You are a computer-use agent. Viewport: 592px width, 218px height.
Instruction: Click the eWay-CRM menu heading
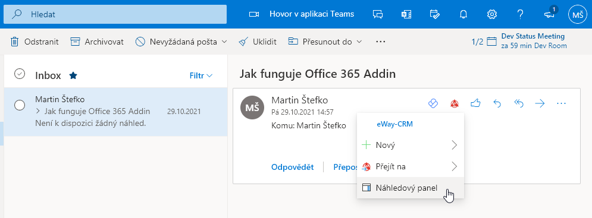(394, 125)
